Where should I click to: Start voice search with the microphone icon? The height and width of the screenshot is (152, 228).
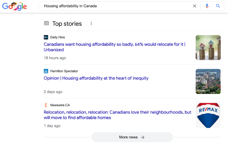click(x=207, y=6)
